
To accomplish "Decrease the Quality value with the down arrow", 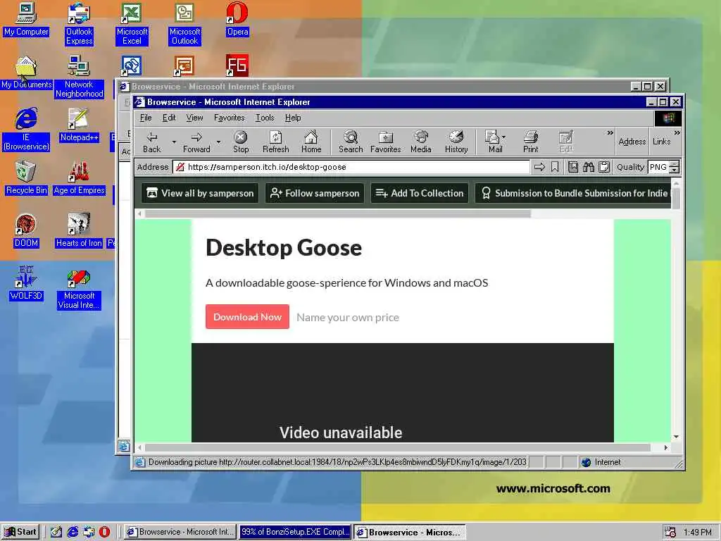I will pyautogui.click(x=675, y=170).
